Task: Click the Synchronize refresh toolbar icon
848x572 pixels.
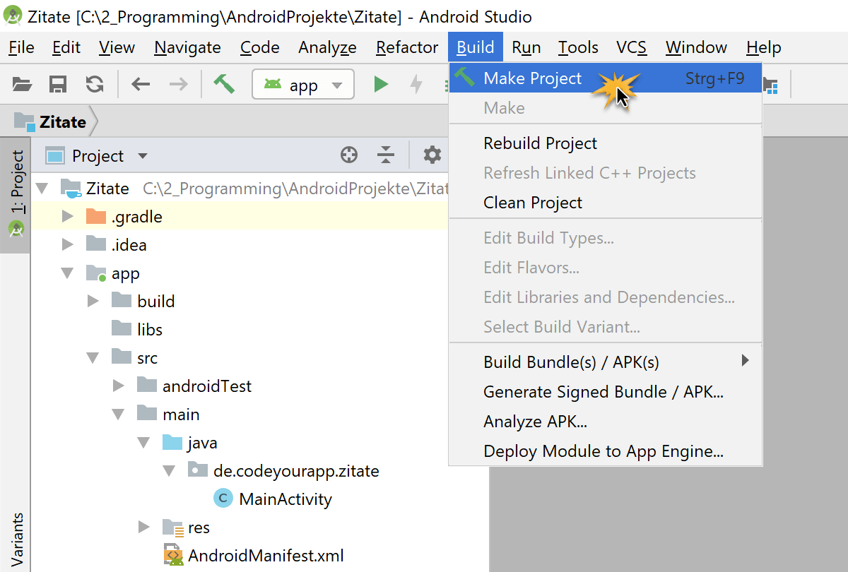Action: point(95,85)
